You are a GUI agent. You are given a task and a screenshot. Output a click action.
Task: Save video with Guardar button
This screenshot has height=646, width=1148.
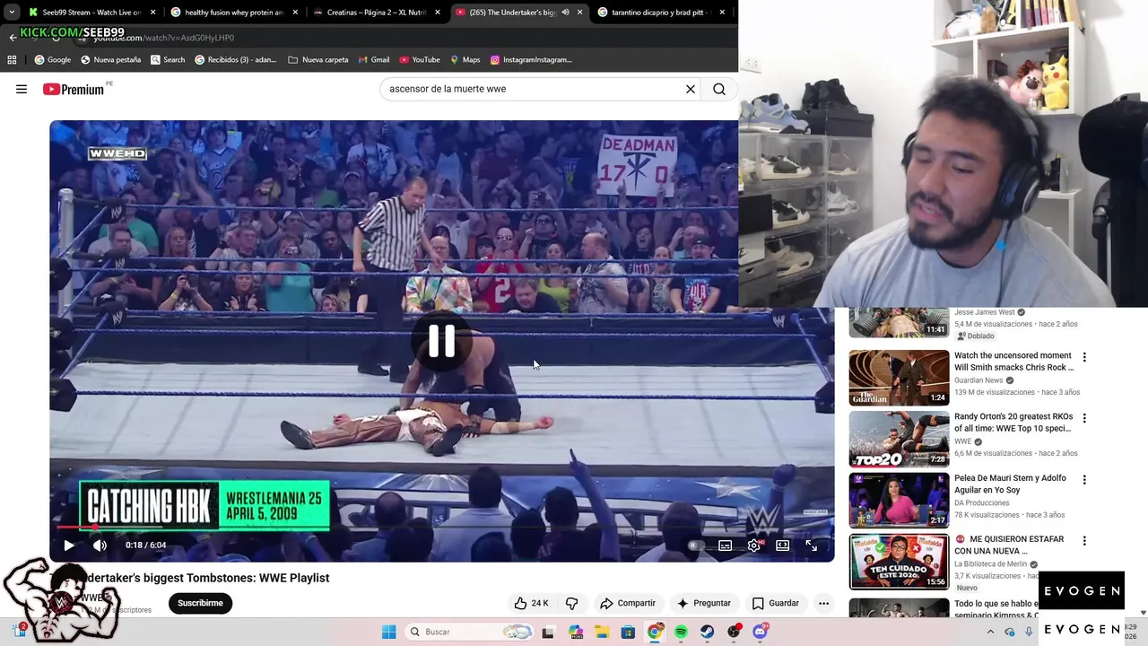pyautogui.click(x=776, y=603)
